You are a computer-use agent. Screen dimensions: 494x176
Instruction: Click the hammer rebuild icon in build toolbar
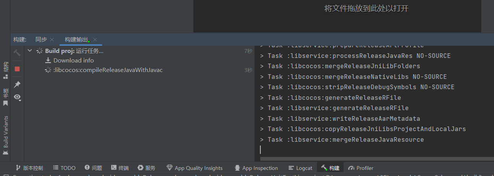pos(17,53)
